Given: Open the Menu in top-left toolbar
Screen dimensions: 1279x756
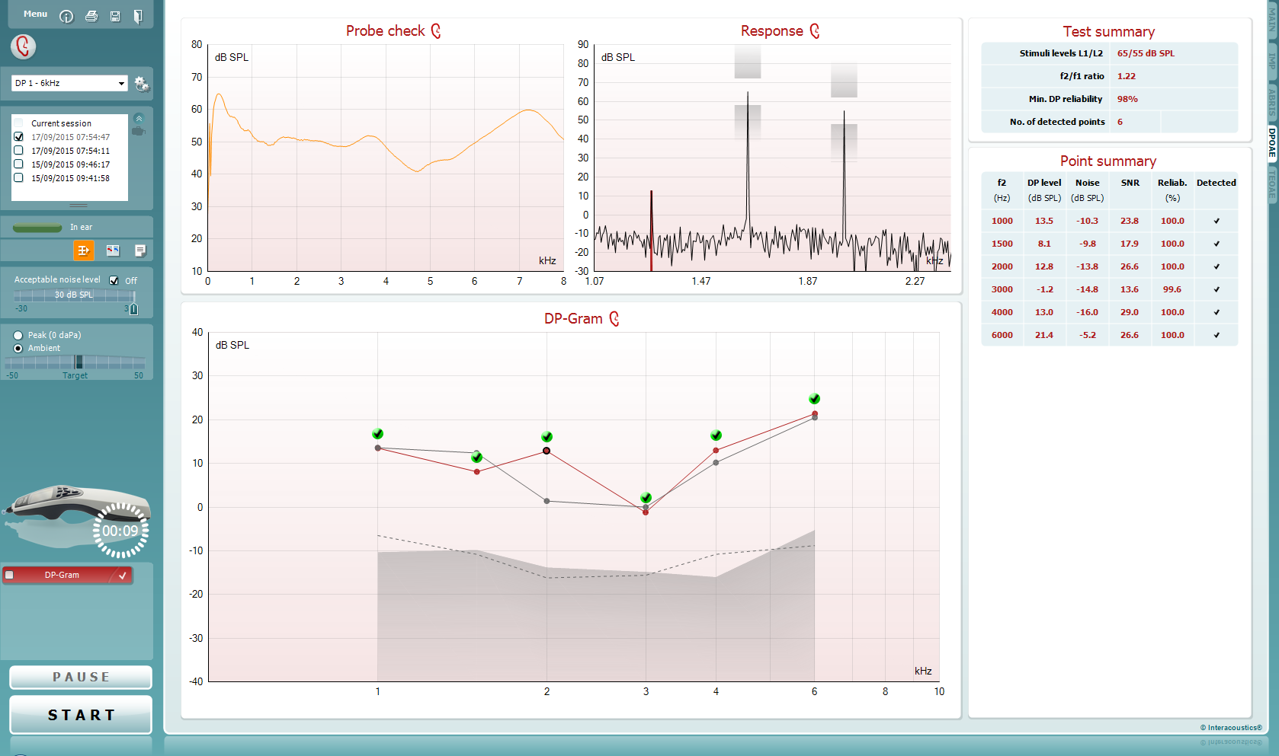Looking at the screenshot, I should click(x=35, y=14).
